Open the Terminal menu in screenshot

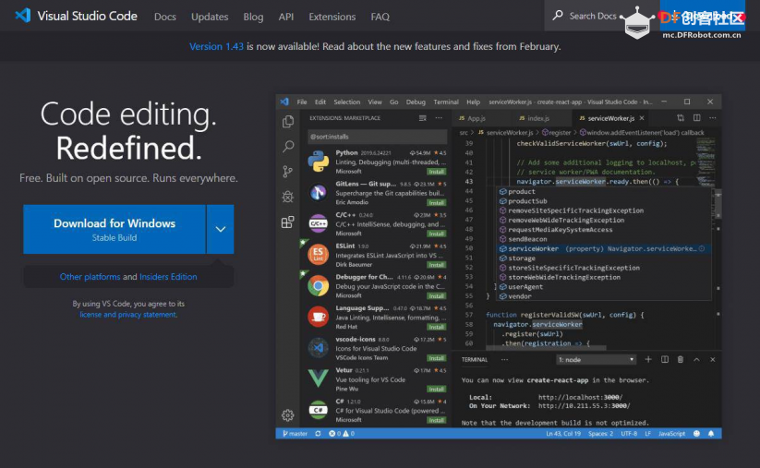[446, 102]
